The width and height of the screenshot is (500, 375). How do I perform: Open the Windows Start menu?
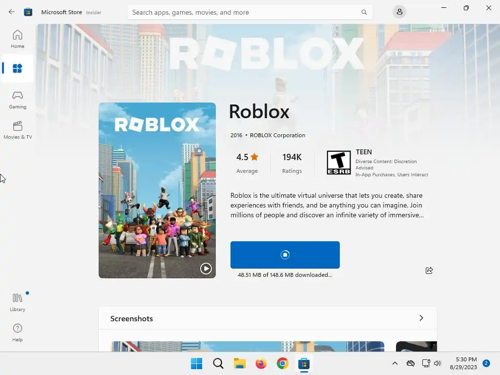[x=196, y=363]
